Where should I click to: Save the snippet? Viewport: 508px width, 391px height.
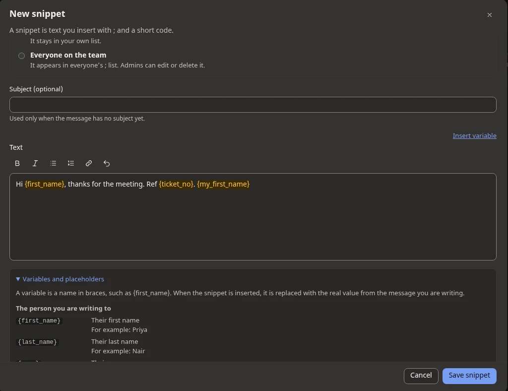pos(469,376)
